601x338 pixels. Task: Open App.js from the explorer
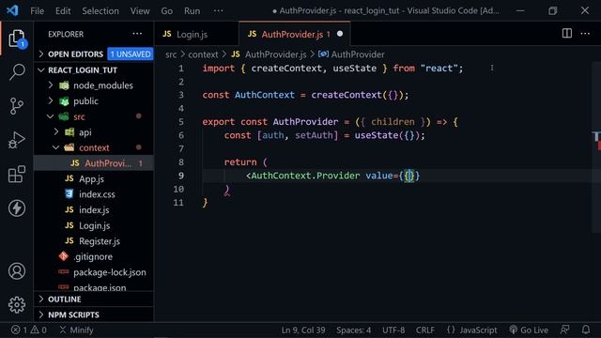click(x=91, y=179)
